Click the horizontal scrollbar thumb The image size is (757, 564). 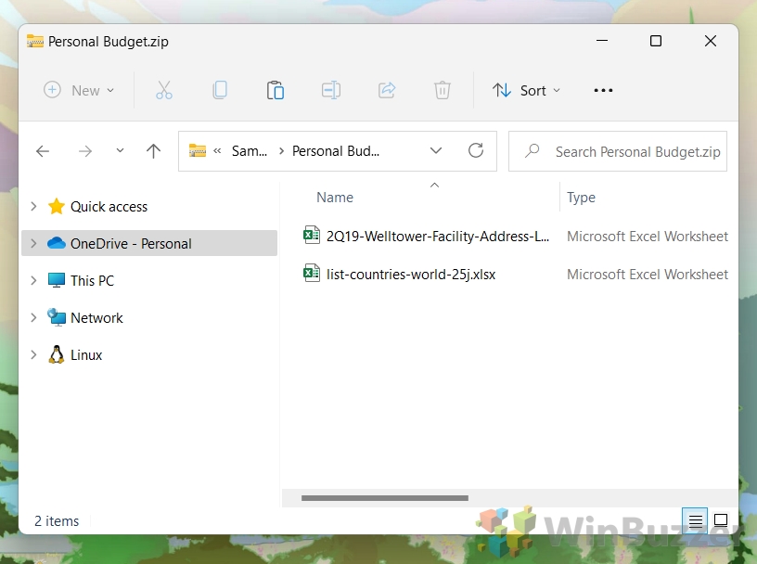(x=385, y=498)
